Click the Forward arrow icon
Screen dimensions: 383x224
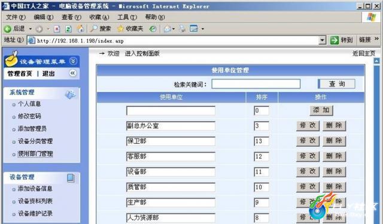(x=39, y=29)
